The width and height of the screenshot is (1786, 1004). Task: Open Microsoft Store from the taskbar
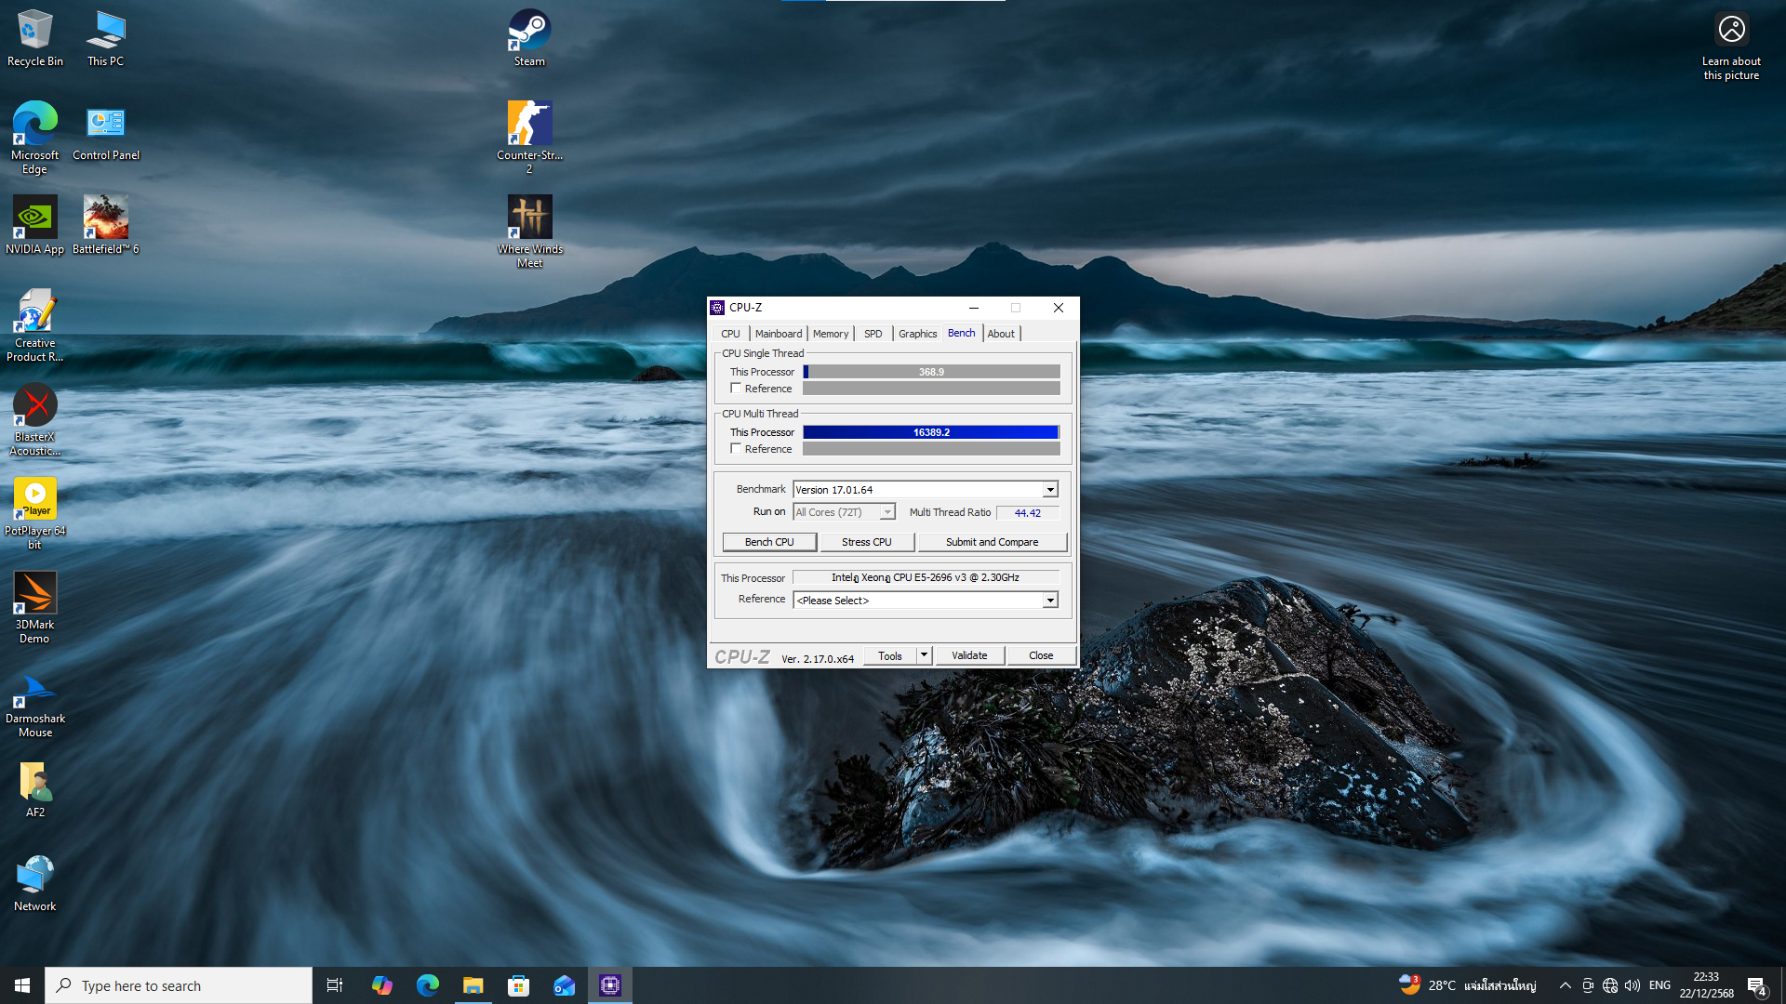tap(518, 985)
